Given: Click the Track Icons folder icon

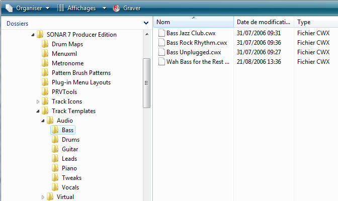Looking at the screenshot, I should [x=45, y=102].
